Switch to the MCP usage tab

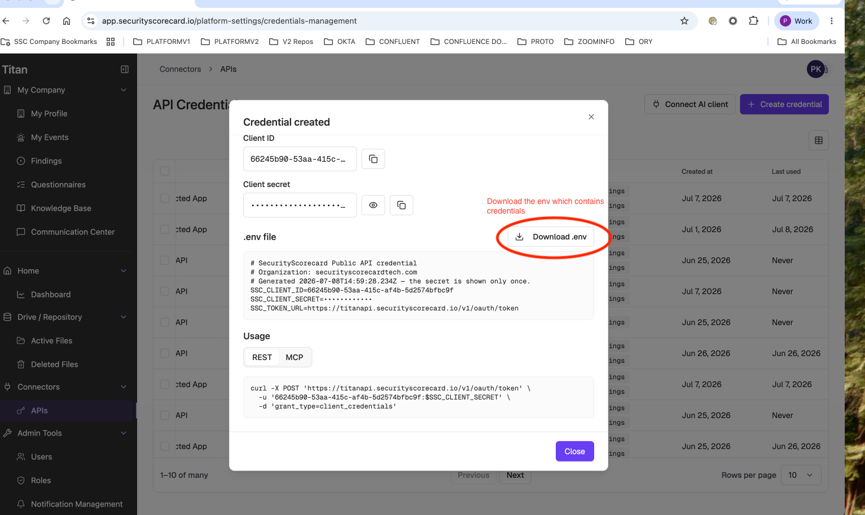295,357
